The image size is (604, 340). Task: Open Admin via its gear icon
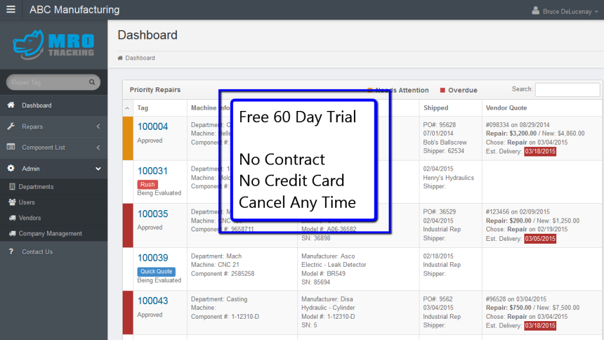[10, 168]
